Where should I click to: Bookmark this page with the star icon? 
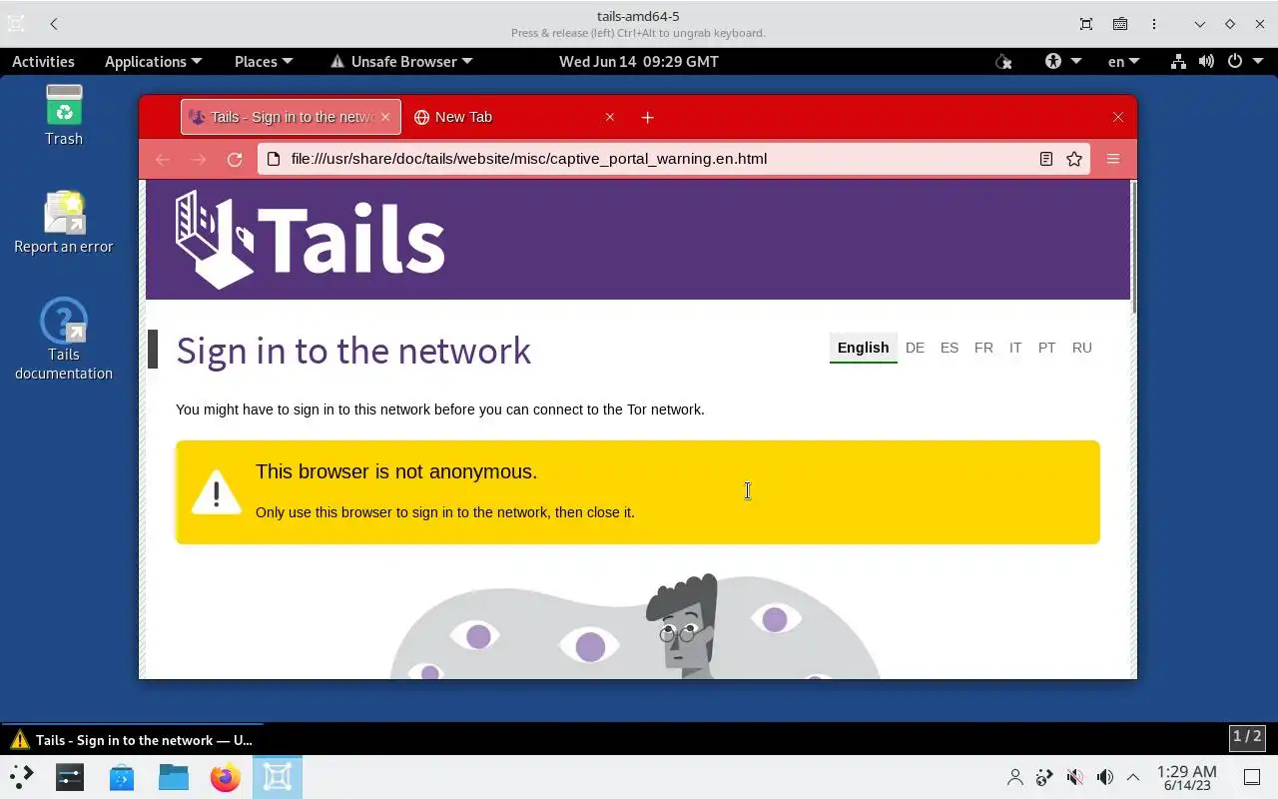pos(1074,159)
